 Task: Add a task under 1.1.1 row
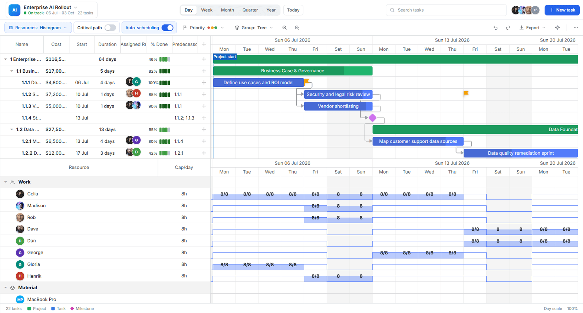pyautogui.click(x=204, y=83)
